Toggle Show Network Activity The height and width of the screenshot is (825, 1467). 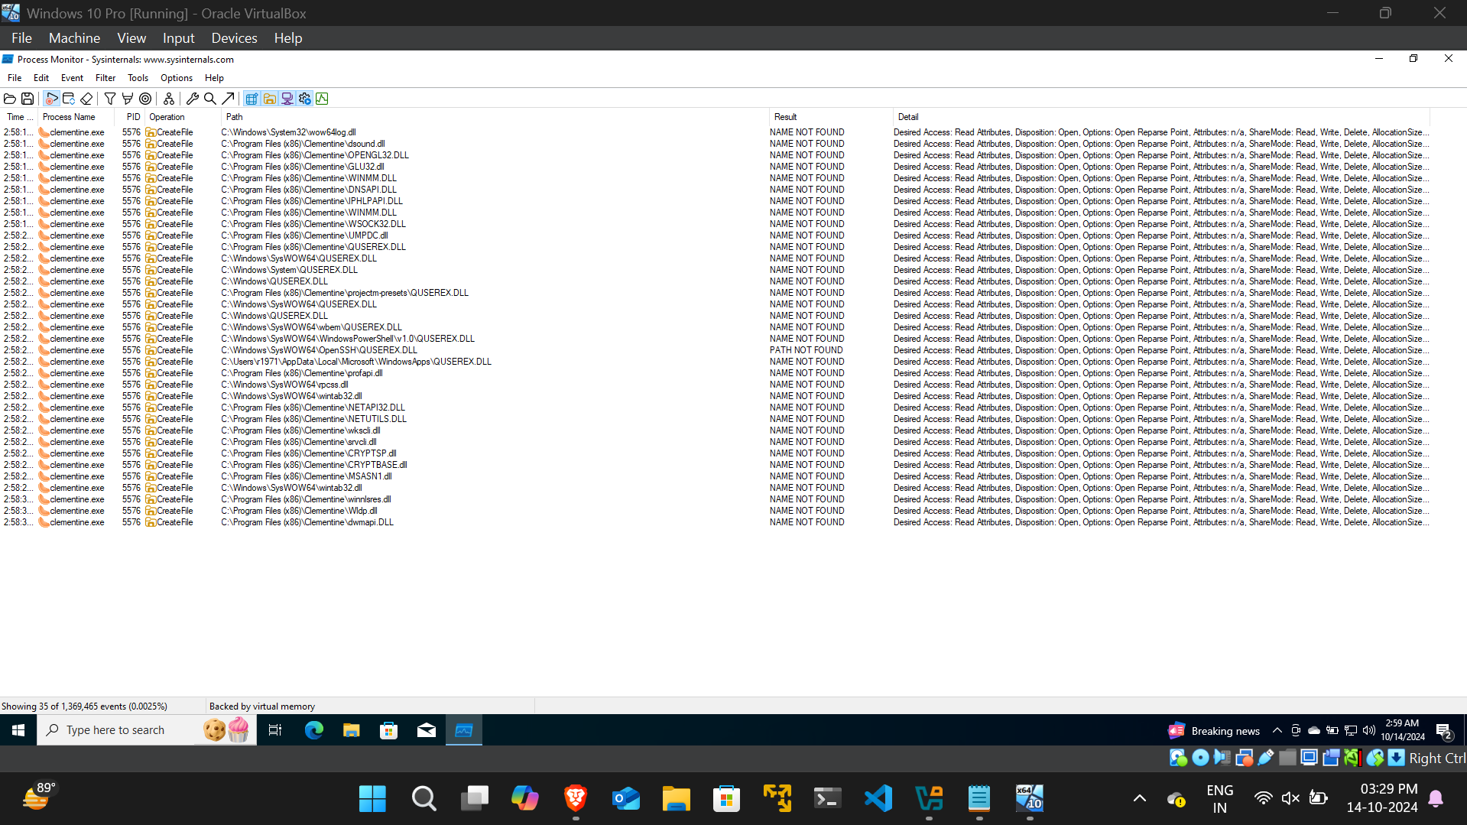coord(287,99)
